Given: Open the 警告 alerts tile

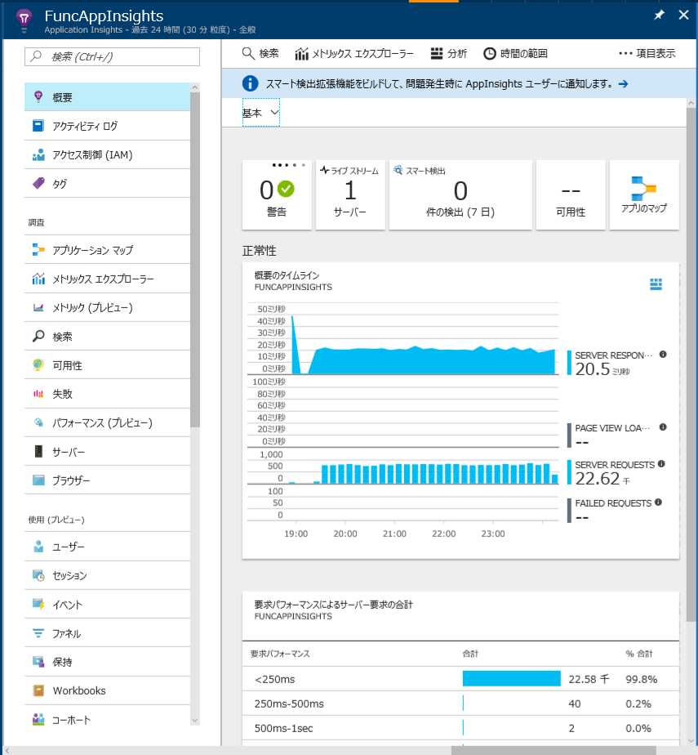Looking at the screenshot, I should pyautogui.click(x=277, y=195).
